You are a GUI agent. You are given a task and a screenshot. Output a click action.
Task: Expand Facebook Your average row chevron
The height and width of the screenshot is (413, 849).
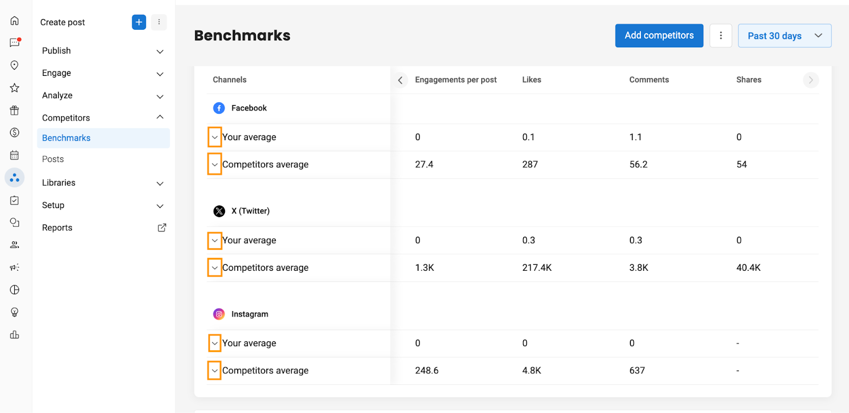click(x=214, y=137)
